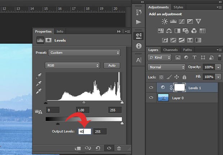
Task: Pick the white point eyedropper
Action: pos(39,91)
